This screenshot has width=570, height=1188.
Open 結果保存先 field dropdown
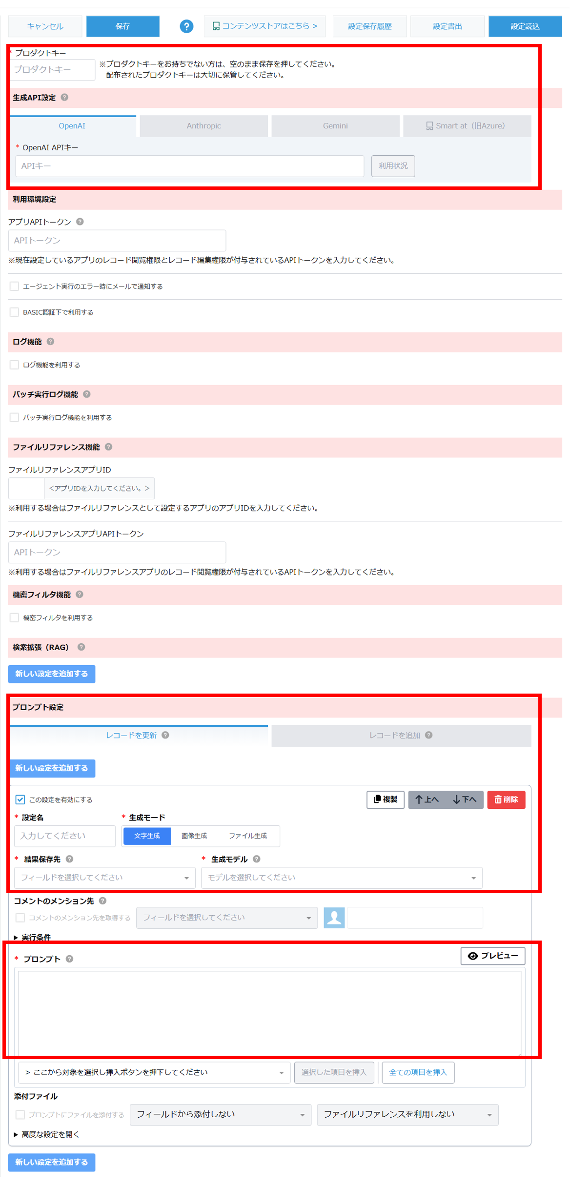pyautogui.click(x=105, y=878)
